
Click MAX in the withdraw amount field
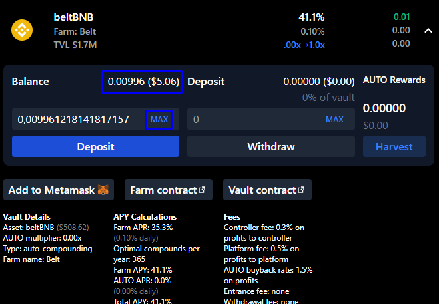click(x=334, y=120)
